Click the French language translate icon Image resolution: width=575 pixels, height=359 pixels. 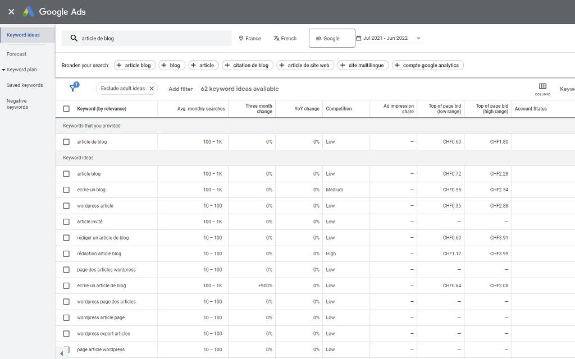click(276, 38)
